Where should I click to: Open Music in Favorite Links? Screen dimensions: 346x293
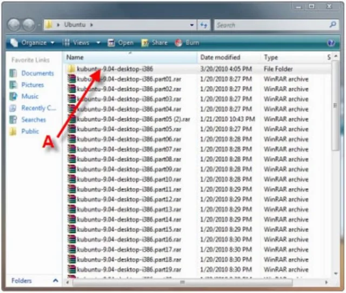30,96
